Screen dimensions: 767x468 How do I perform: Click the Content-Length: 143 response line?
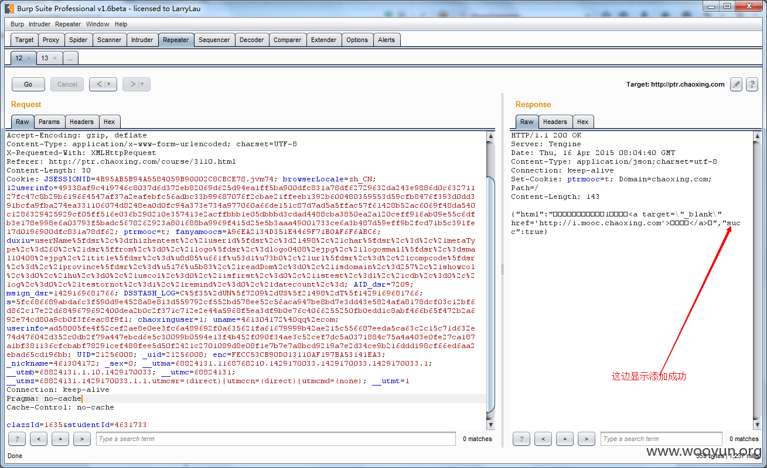click(555, 197)
